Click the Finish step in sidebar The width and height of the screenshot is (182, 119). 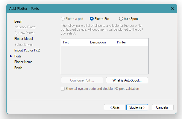click(x=18, y=68)
